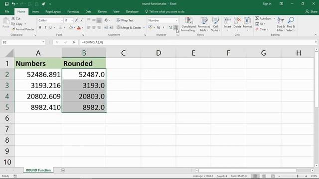Image resolution: width=319 pixels, height=179 pixels.
Task: Click the Tell me what you want to do box
Action: click(165, 11)
